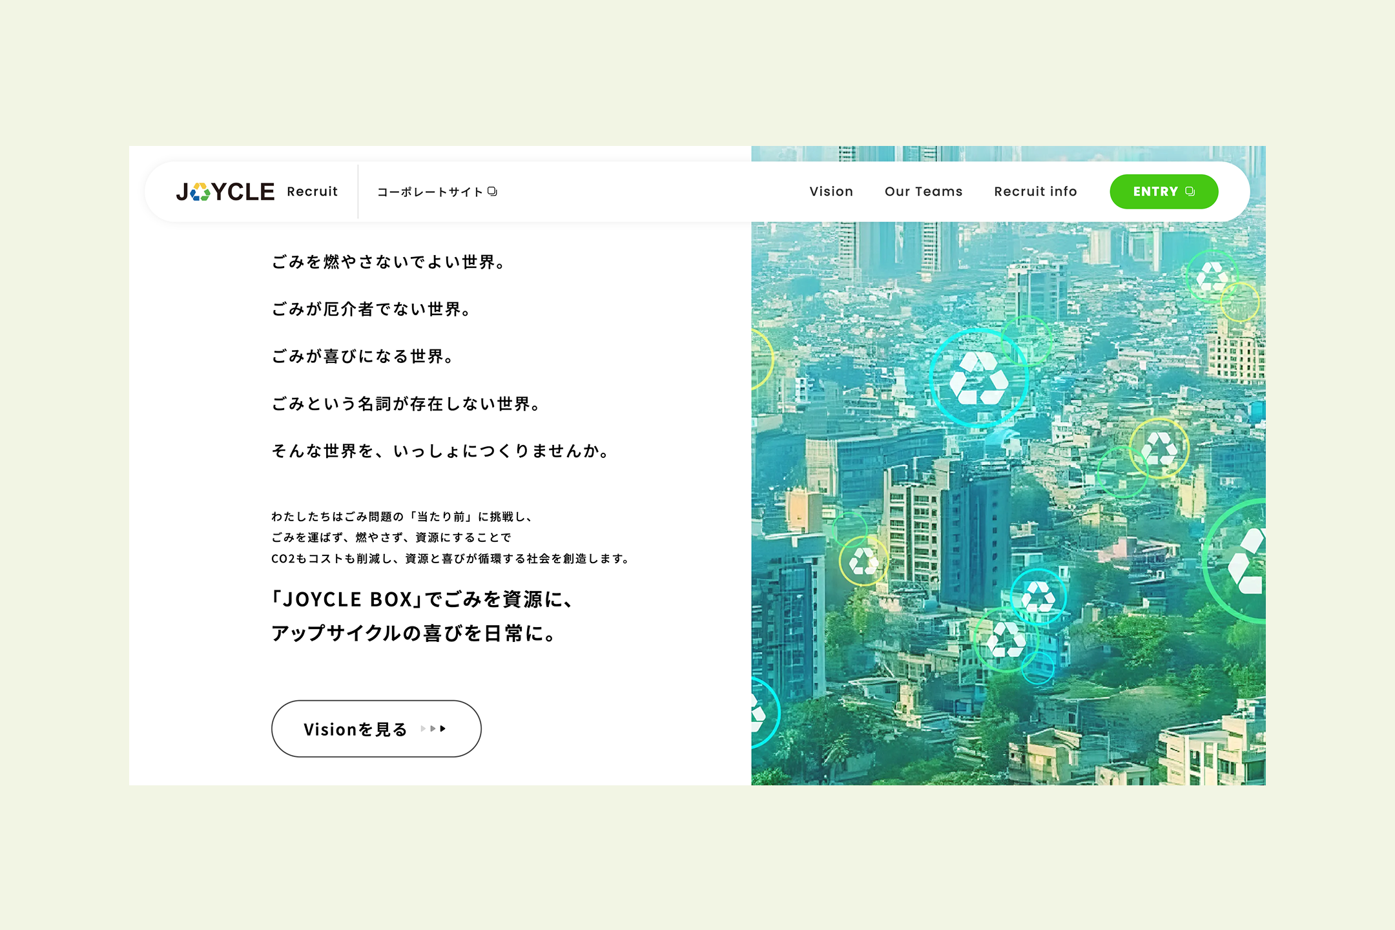Screen dimensions: 1395x930
Task: Click the JOYCLE logo
Action: point(225,192)
